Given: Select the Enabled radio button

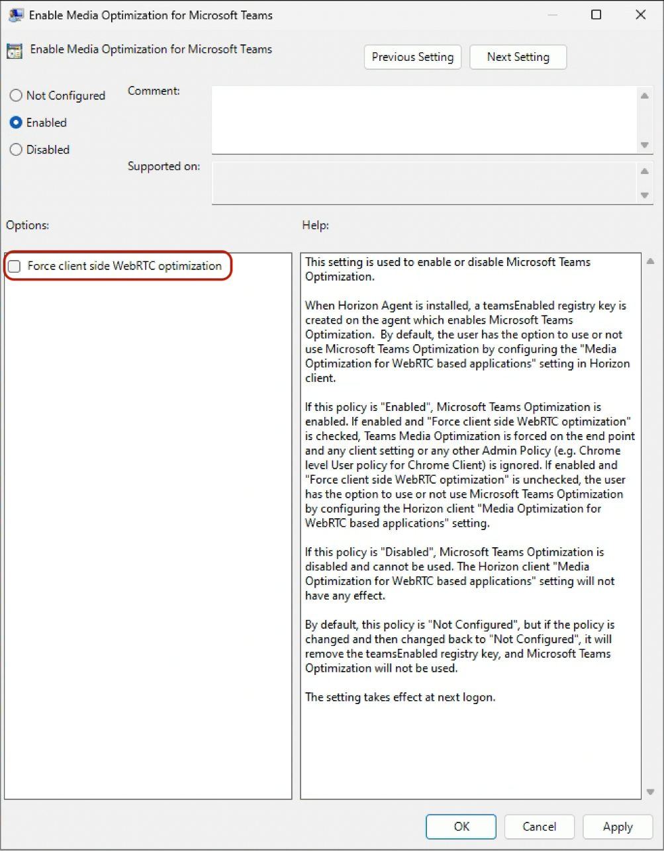Looking at the screenshot, I should tap(16, 122).
